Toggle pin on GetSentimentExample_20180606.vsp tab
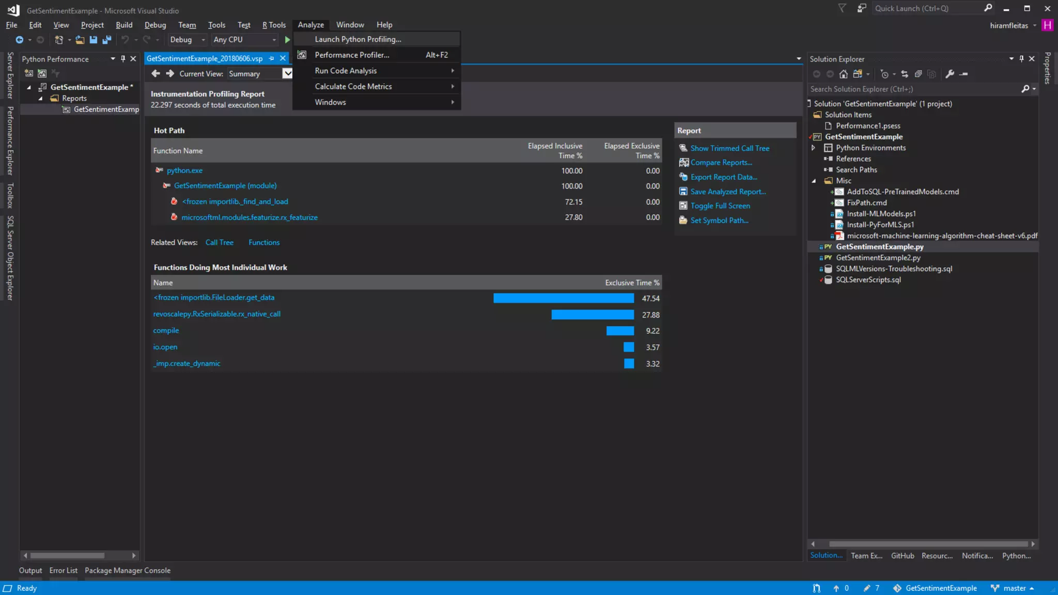Viewport: 1058px width, 595px height. tap(271, 58)
